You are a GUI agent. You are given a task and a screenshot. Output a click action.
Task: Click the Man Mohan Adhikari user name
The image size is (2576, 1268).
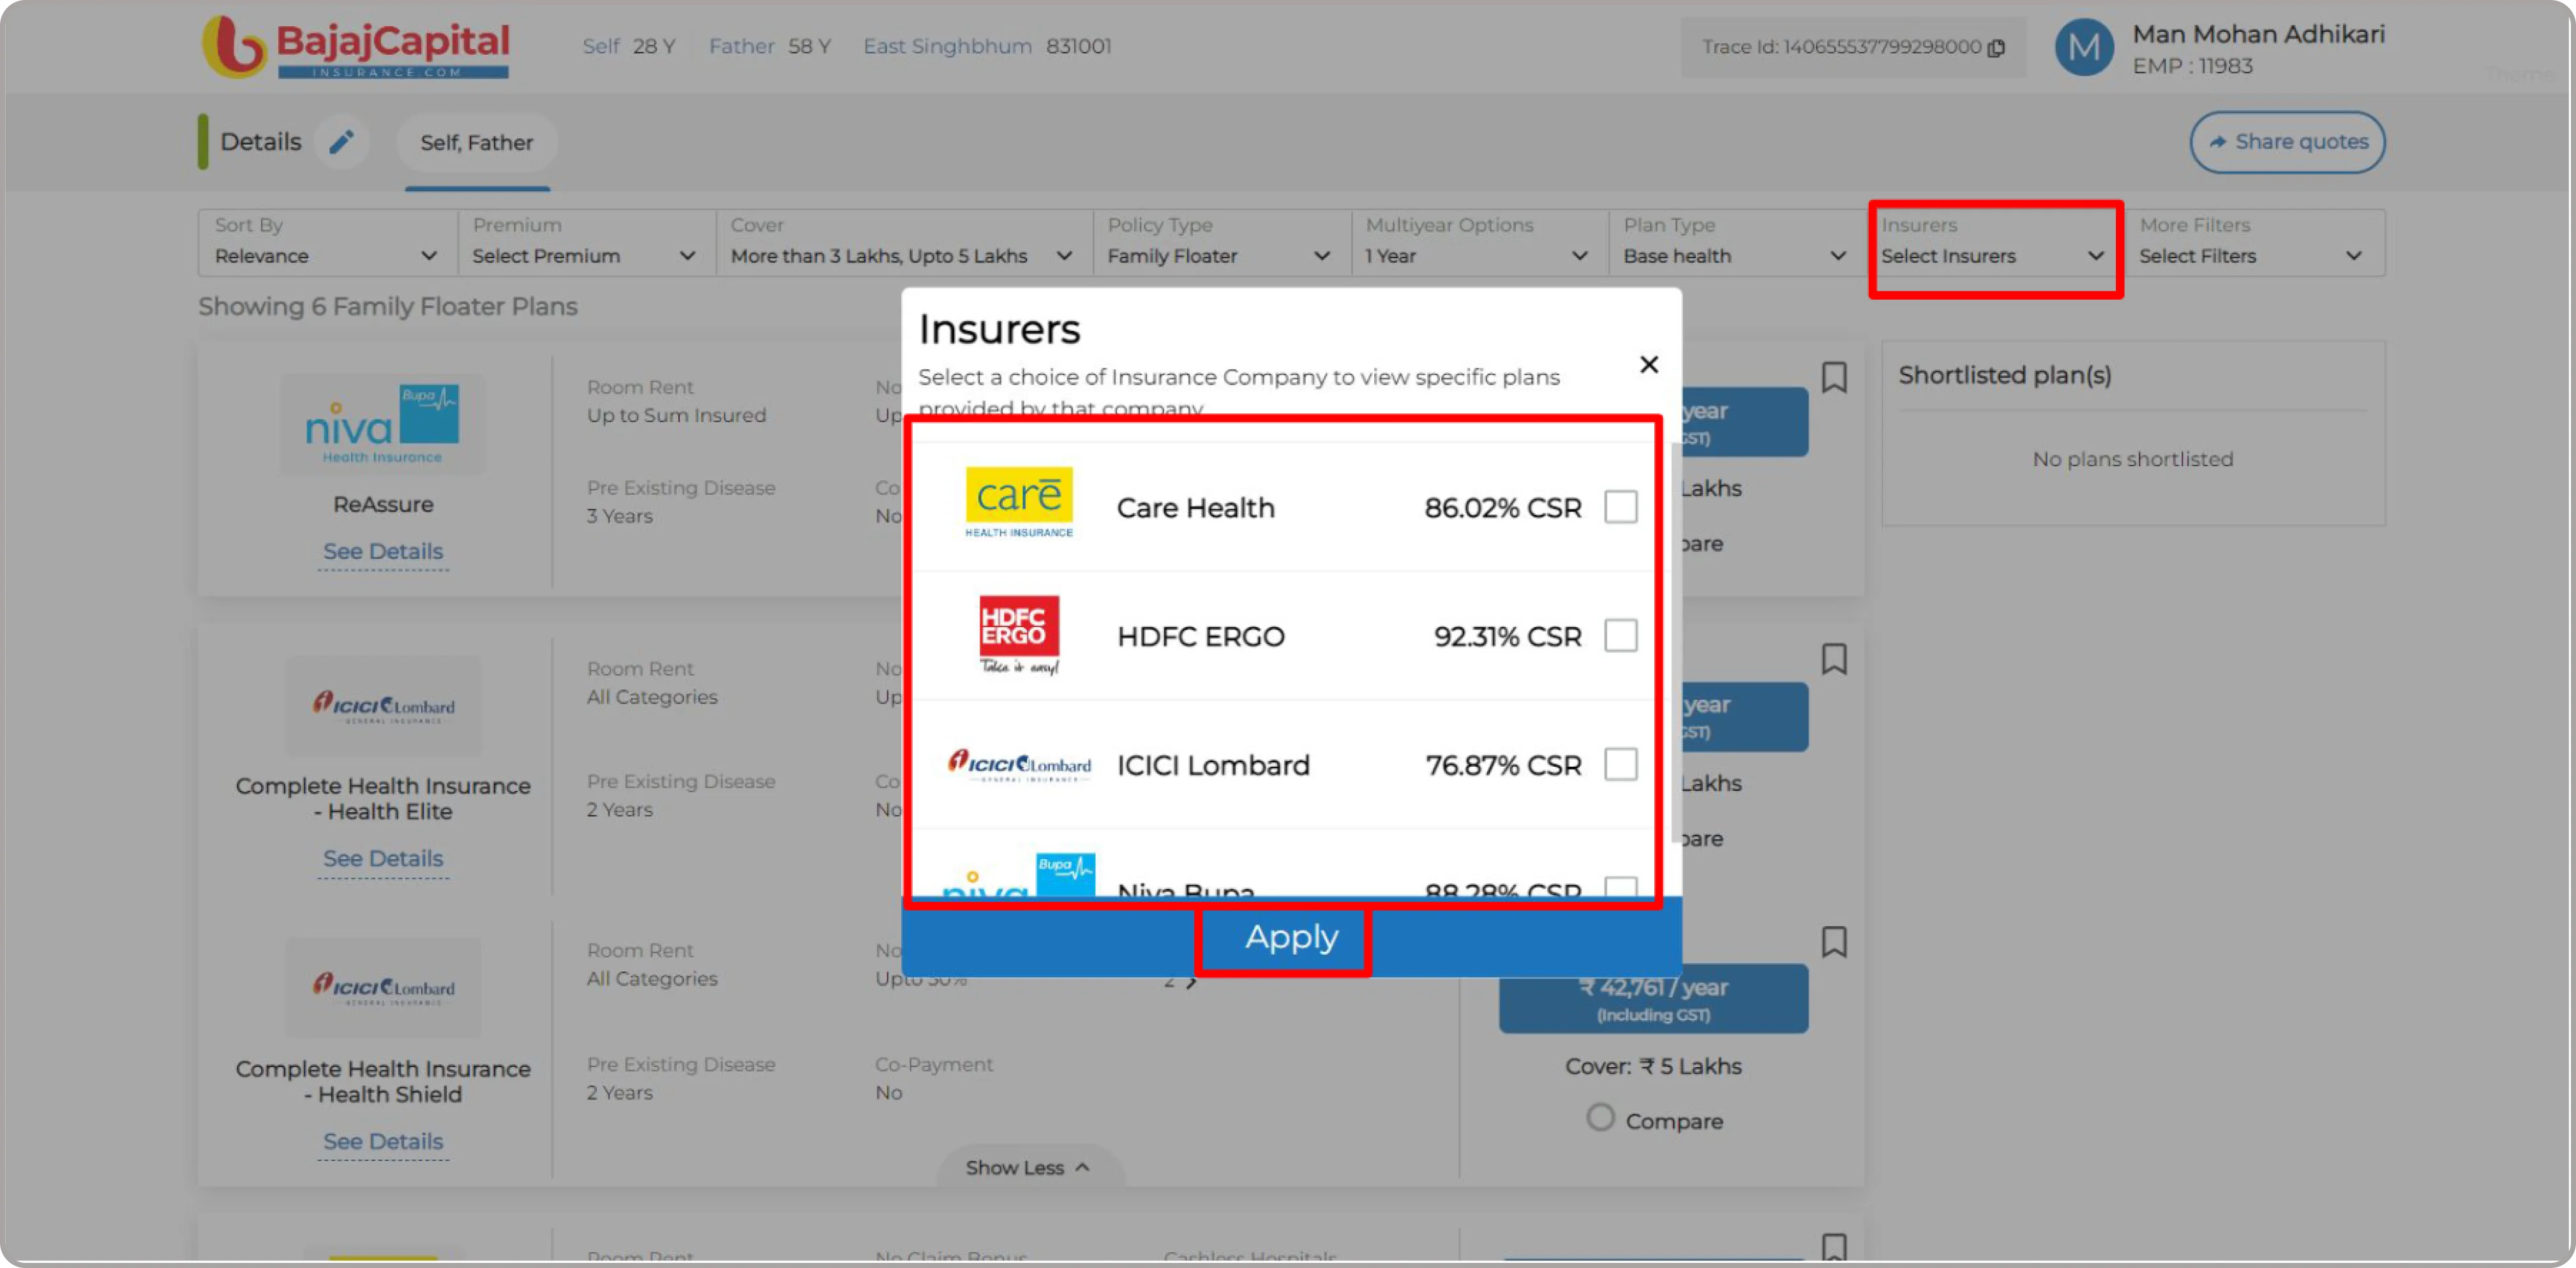[x=2258, y=34]
